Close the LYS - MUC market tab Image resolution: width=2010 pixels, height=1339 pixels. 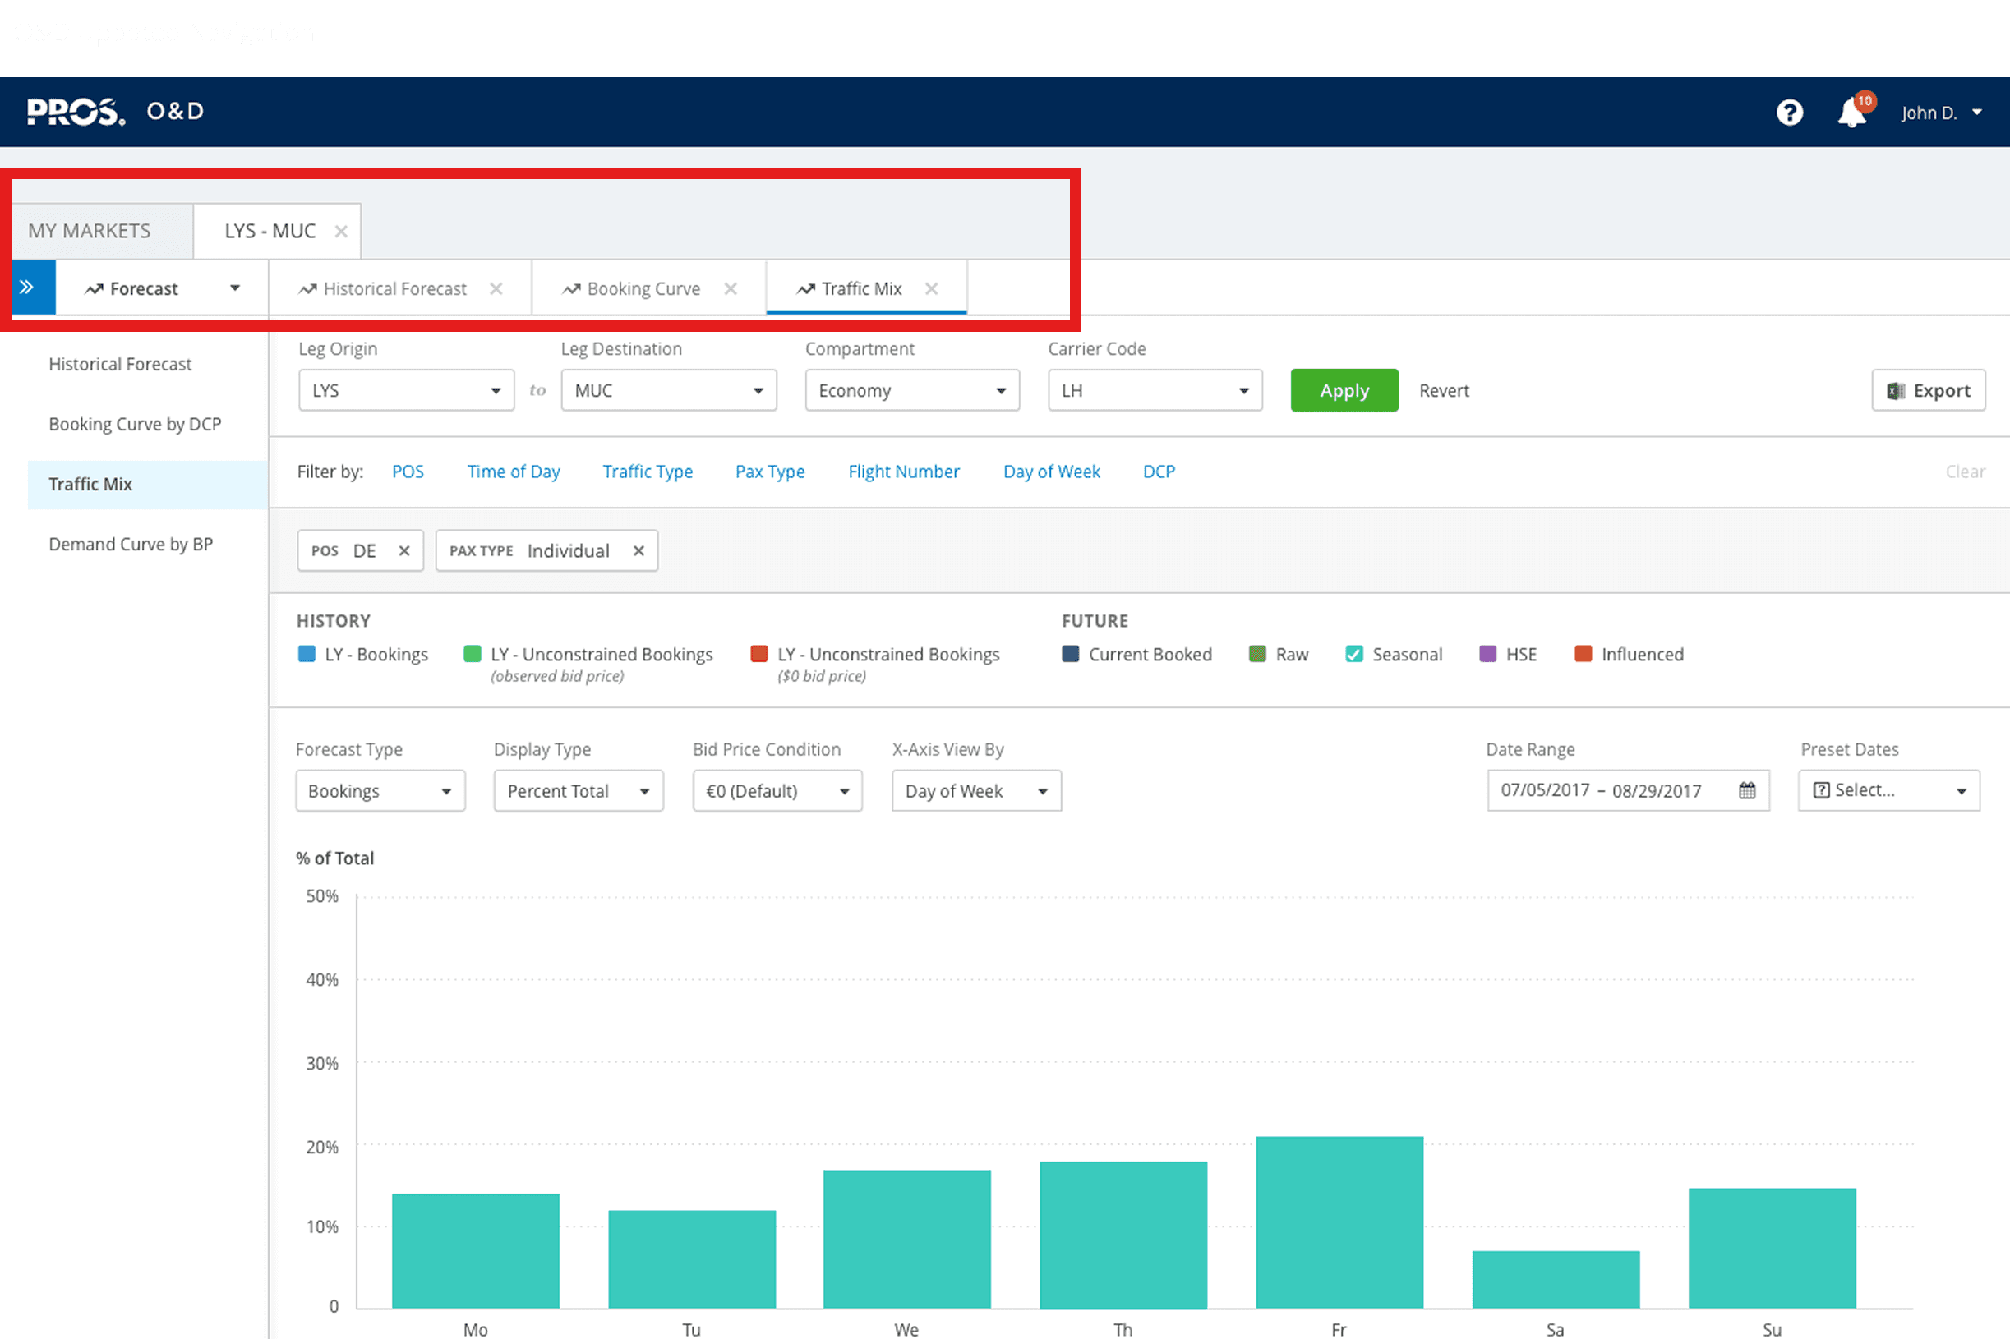coord(341,231)
